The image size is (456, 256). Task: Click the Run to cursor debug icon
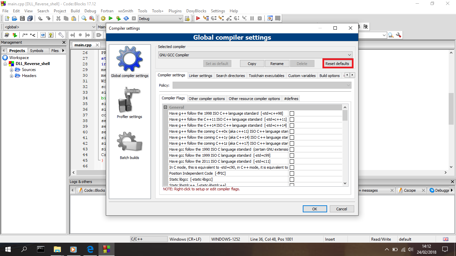point(206,18)
